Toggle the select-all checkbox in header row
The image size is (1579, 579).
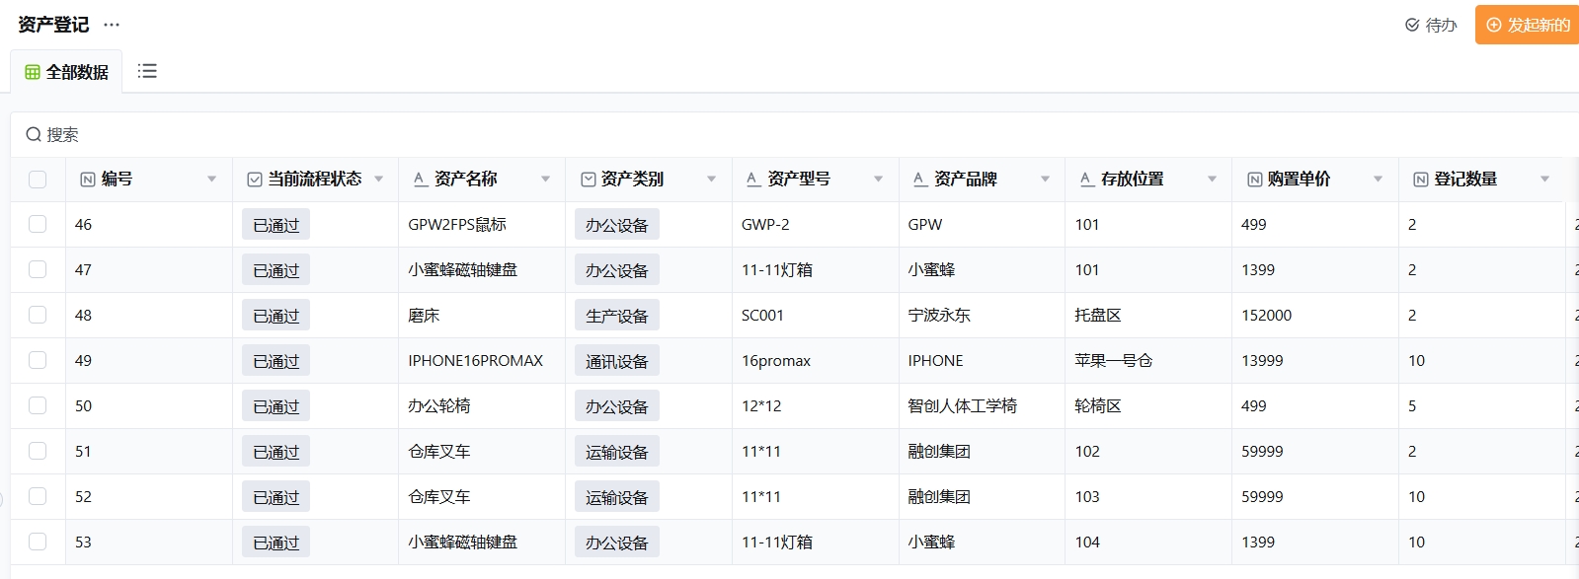point(38,180)
